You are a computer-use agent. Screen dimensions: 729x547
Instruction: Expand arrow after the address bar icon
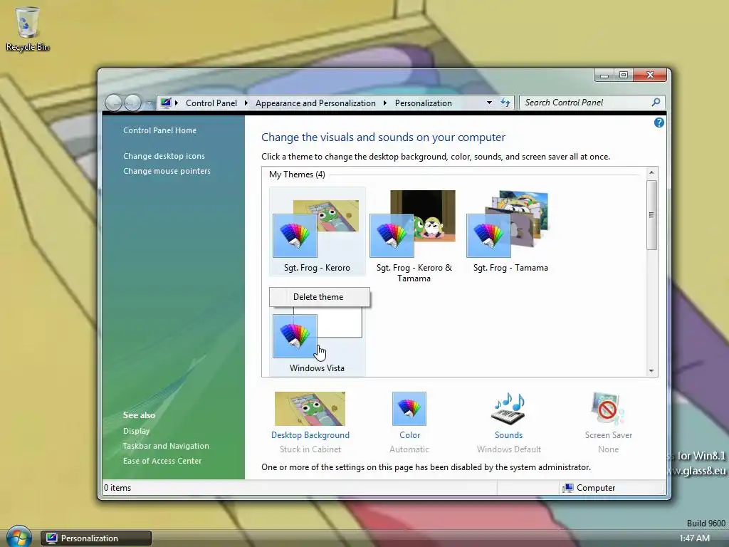coord(177,103)
